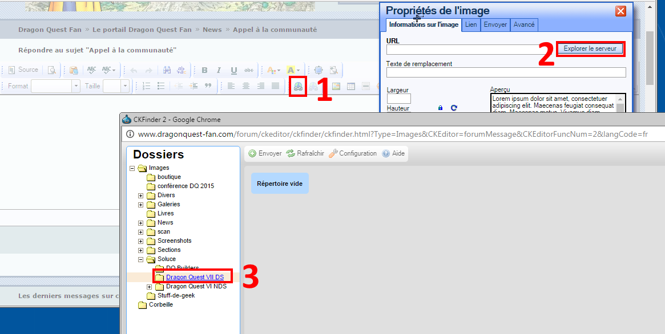Click the Source view toolbar button
This screenshot has width=665, height=334.
tap(23, 70)
